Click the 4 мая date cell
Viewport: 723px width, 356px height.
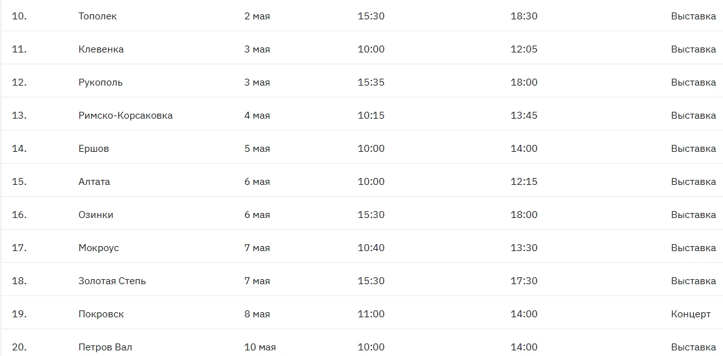pos(257,116)
